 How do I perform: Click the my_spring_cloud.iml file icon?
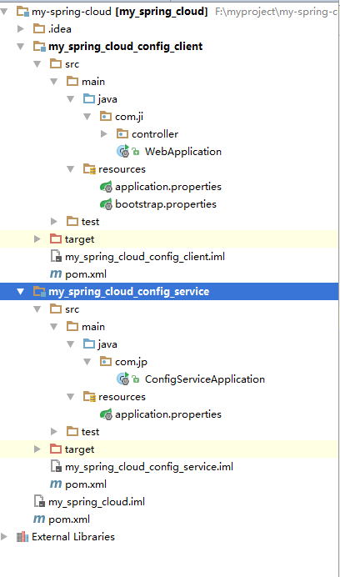pyautogui.click(x=39, y=502)
